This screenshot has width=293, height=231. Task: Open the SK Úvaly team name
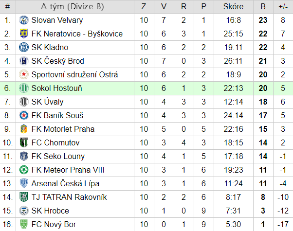click(48, 102)
